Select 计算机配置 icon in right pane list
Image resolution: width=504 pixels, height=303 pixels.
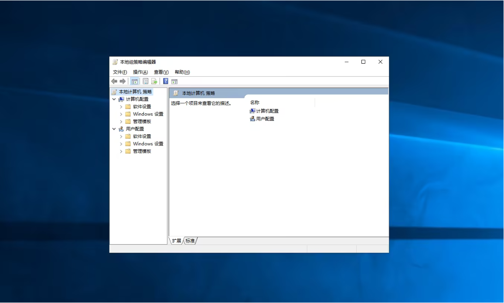[252, 111]
